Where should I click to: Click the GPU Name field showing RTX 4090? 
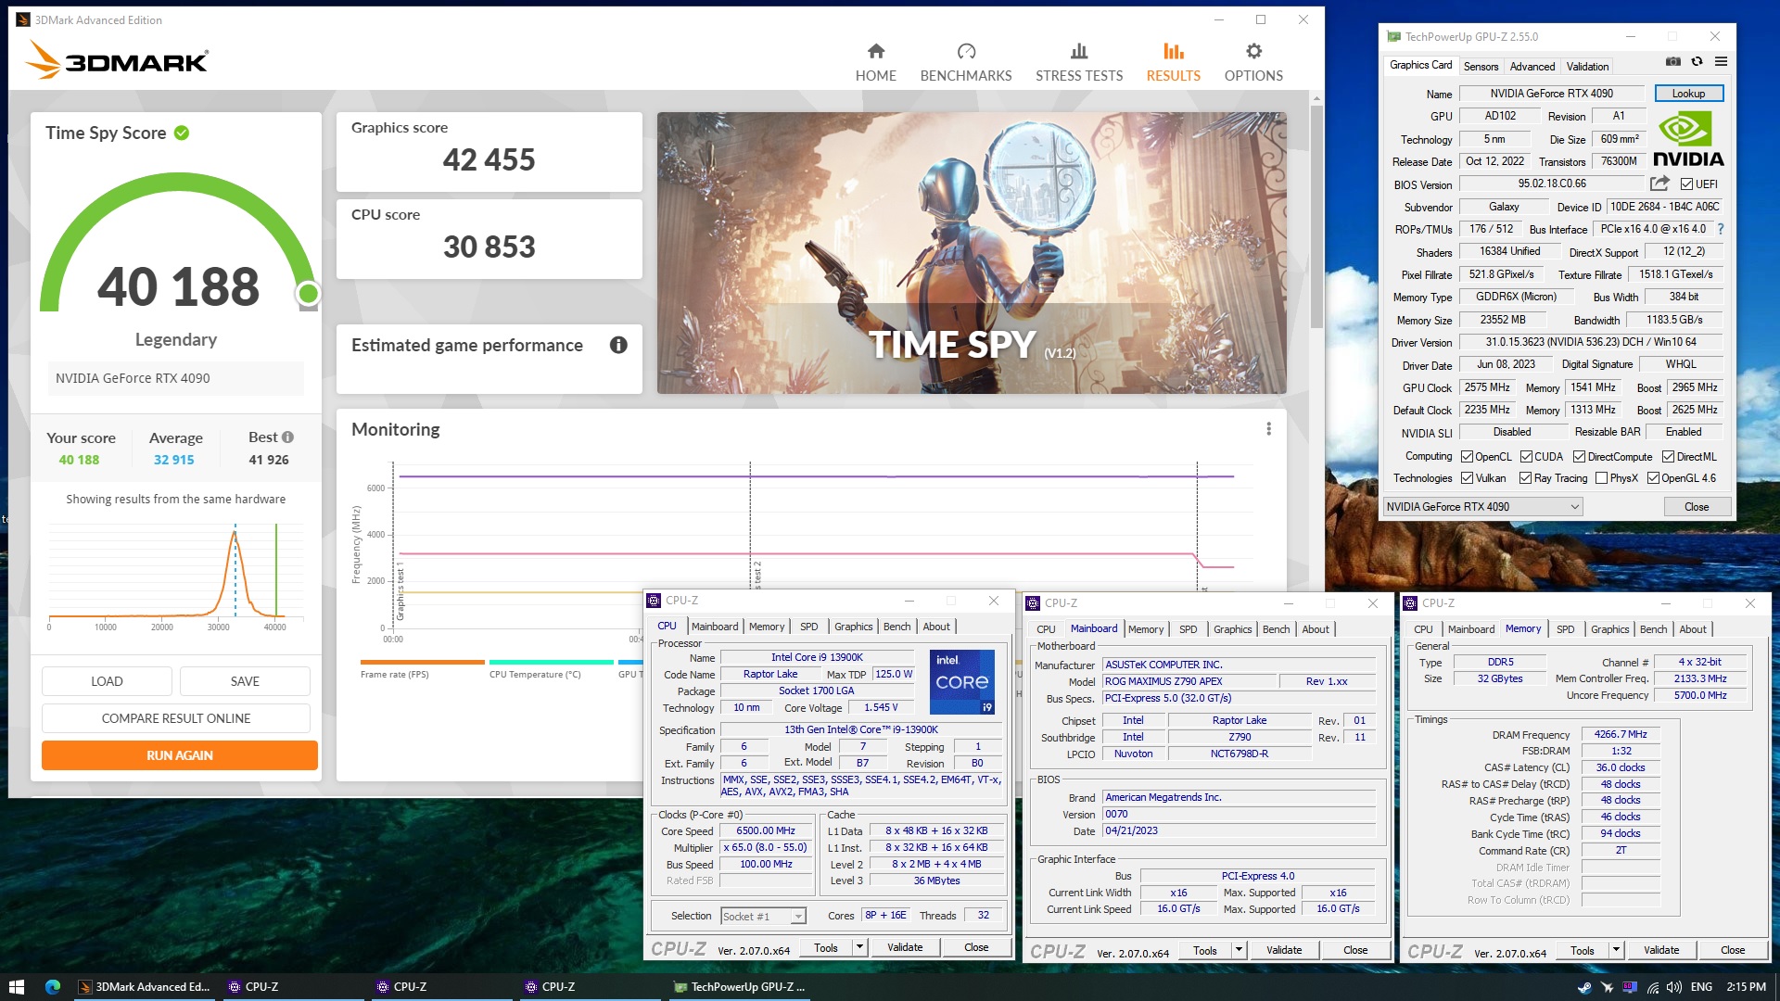click(x=1551, y=94)
